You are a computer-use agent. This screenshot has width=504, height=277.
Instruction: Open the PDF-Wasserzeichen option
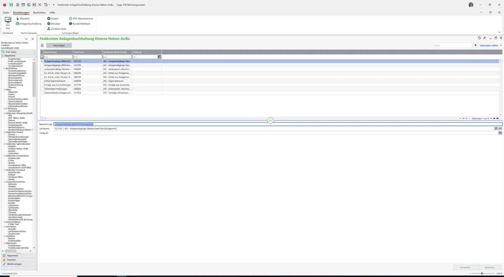coord(81,18)
